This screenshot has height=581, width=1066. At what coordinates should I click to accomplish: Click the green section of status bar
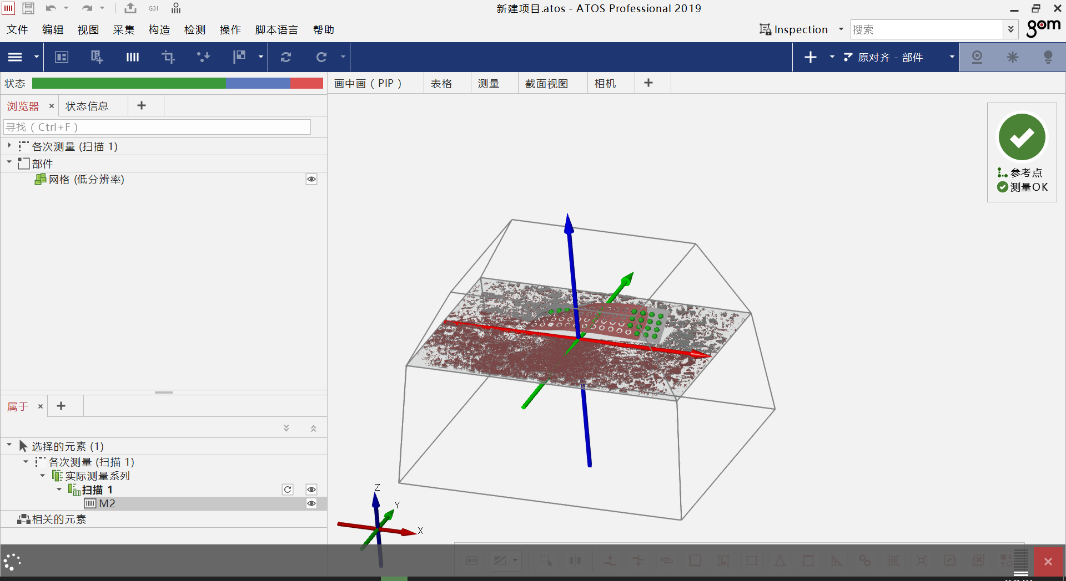point(129,83)
